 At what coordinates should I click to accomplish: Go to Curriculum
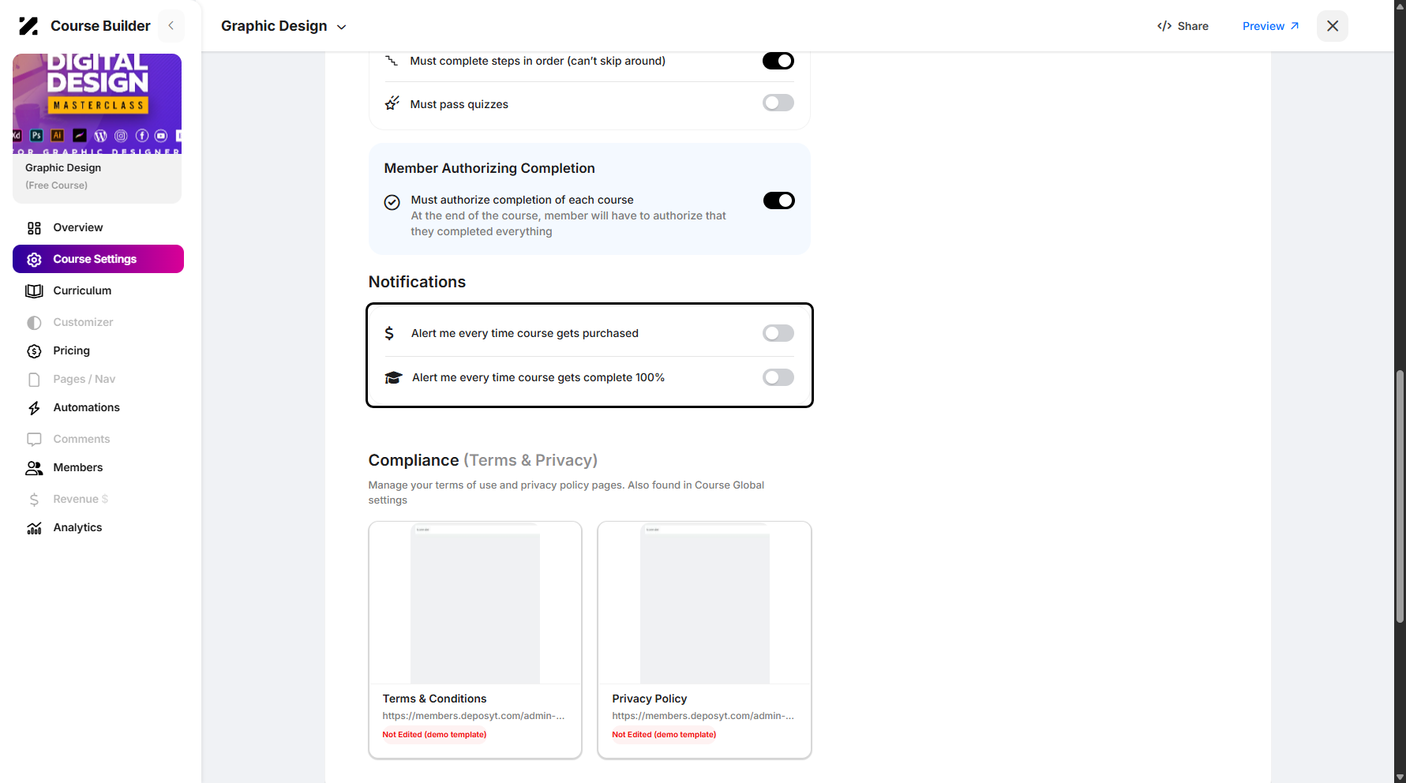coord(82,290)
